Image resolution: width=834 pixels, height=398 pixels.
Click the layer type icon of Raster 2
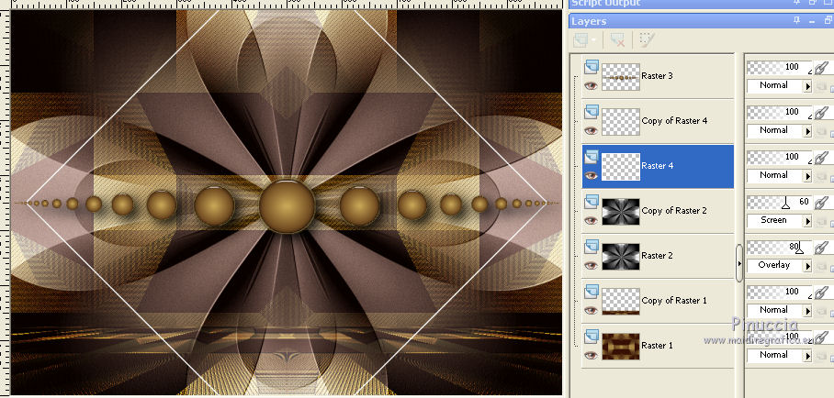point(591,247)
